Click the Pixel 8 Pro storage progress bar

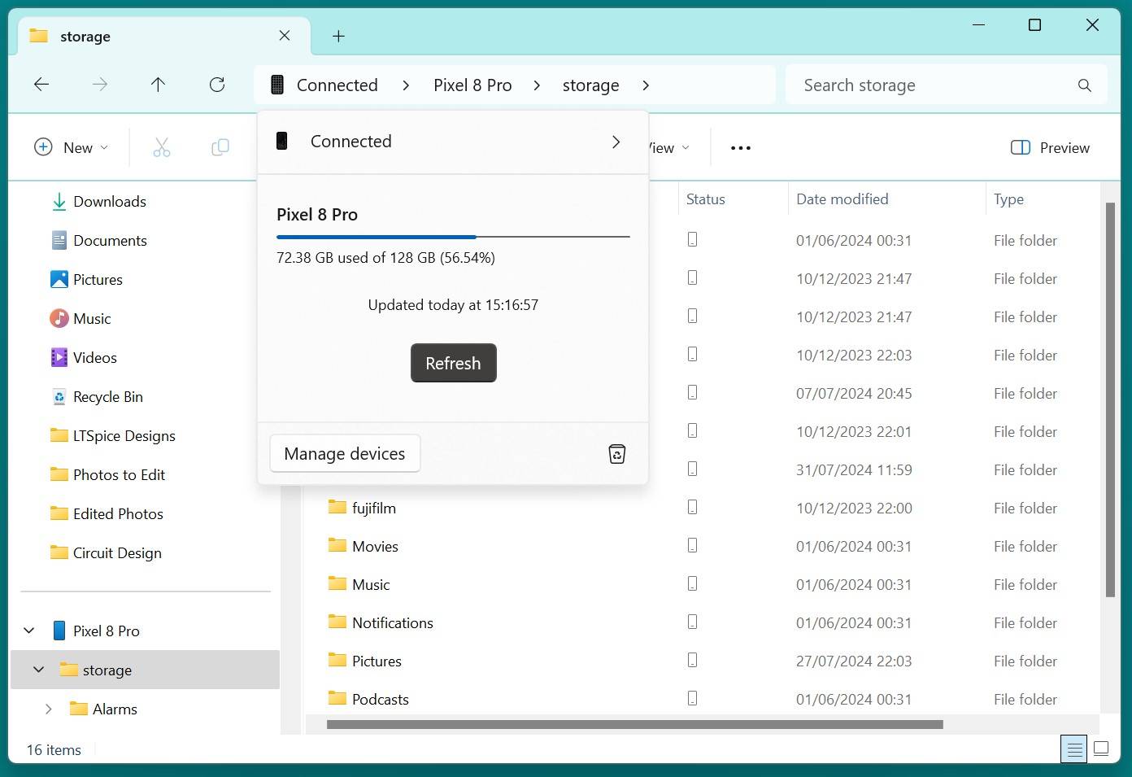point(453,237)
